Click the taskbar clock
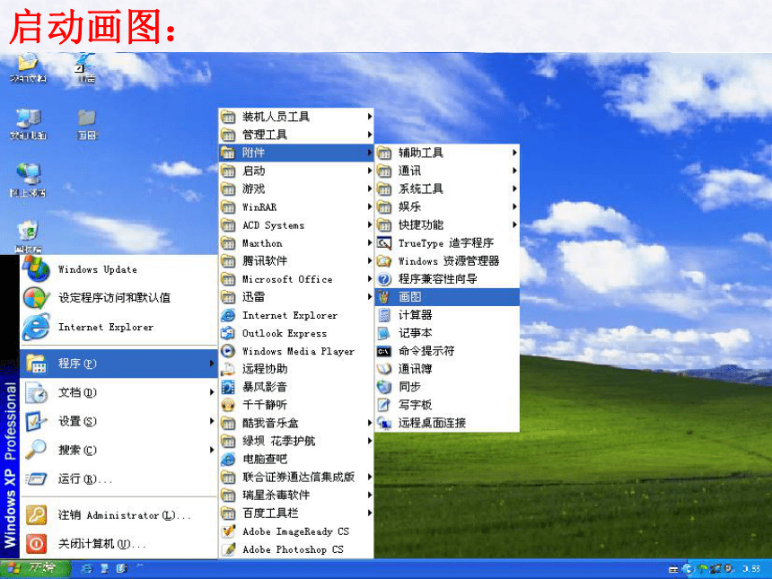 [x=752, y=568]
